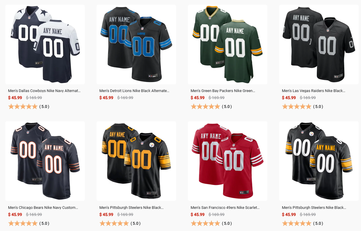Select the star rating below the Detroit Lions jersey
Viewport: 361px width, 231px height.
click(x=114, y=107)
